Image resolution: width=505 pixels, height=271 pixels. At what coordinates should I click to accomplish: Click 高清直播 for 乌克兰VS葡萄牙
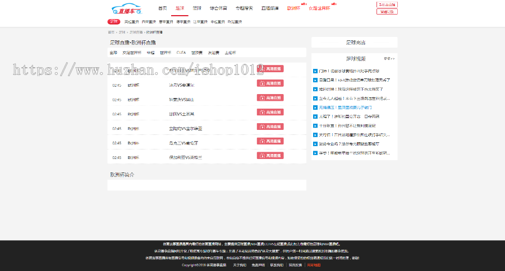270,141
